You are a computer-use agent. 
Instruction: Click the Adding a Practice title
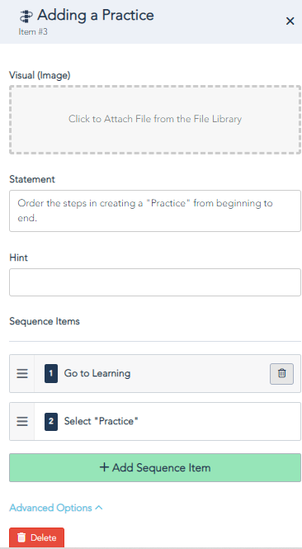point(96,16)
